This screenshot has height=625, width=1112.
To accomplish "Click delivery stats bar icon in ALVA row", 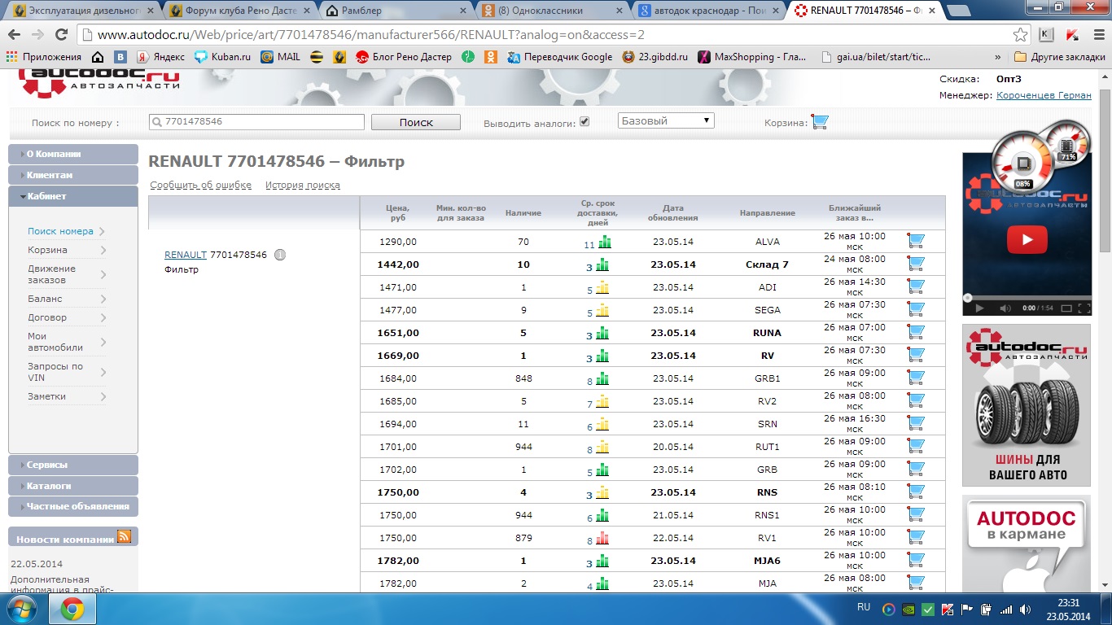I will point(603,242).
